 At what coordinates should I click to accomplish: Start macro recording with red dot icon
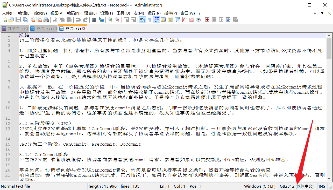(x=207, y=20)
